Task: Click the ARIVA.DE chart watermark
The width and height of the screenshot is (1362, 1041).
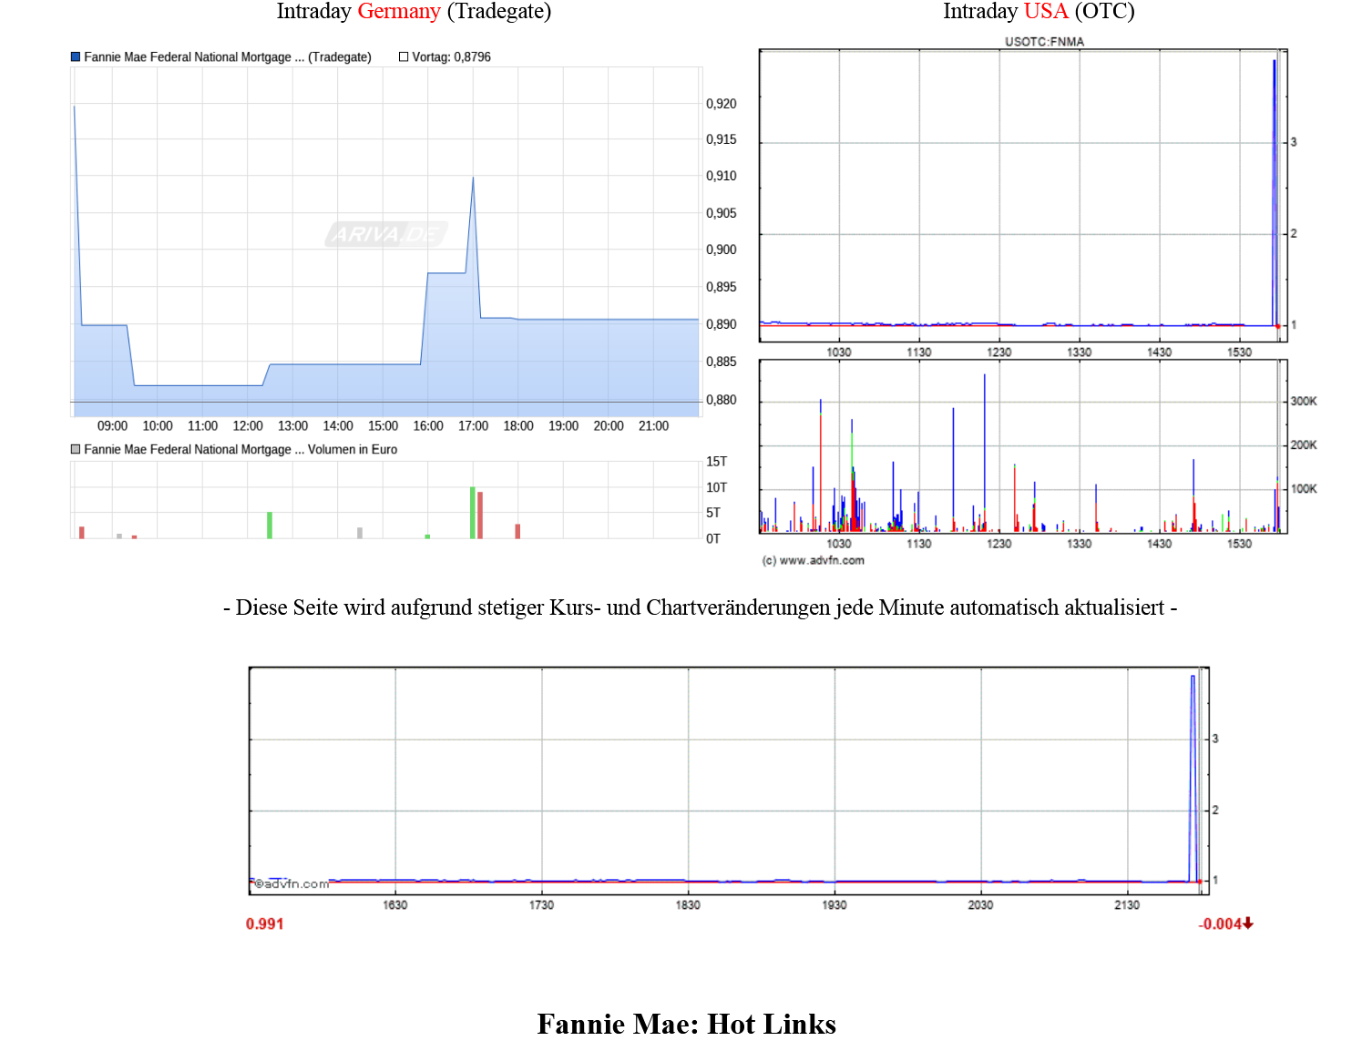Action: coord(386,234)
